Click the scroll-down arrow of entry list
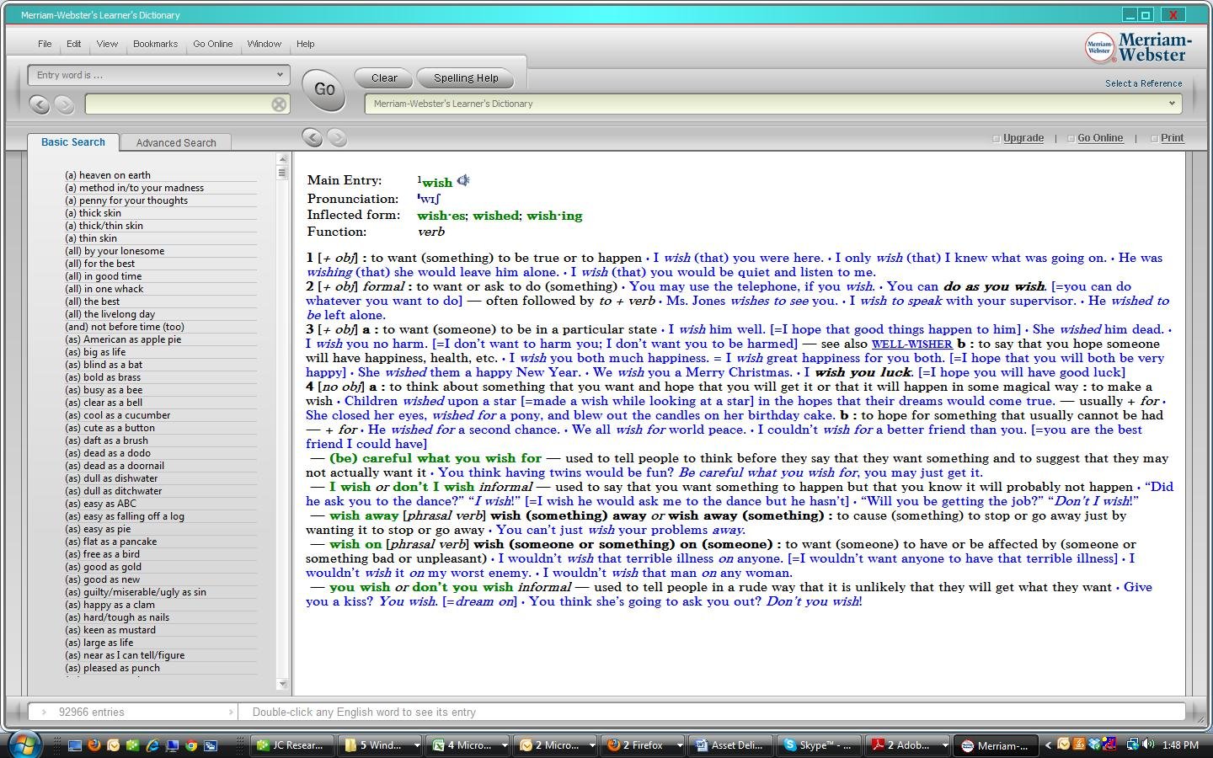Viewport: 1213px width, 758px height. 282,684
